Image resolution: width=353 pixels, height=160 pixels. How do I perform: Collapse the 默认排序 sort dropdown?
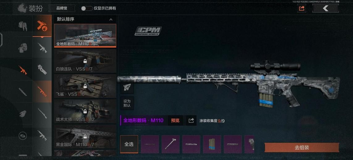111,19
